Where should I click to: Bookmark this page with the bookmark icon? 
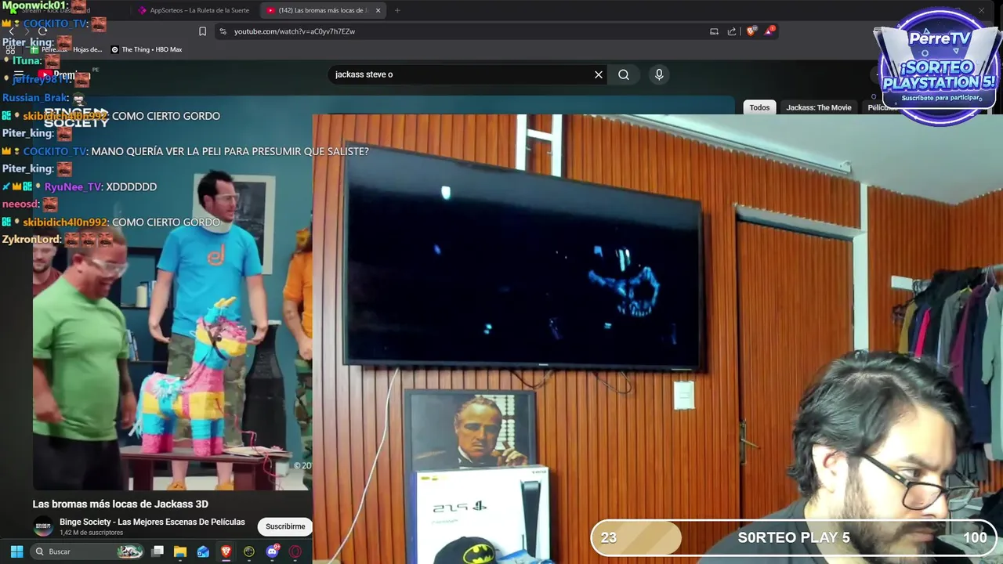coord(202,31)
